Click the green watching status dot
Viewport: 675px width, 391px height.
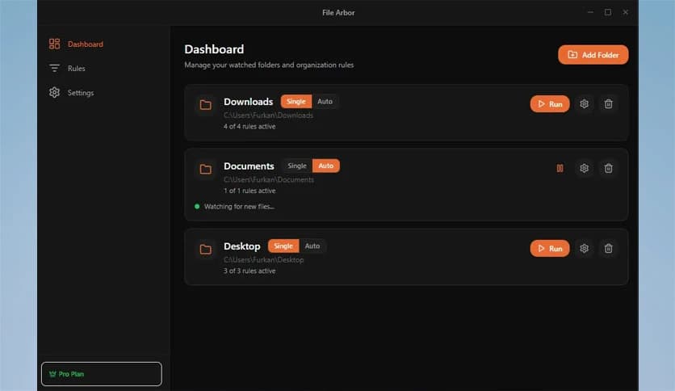pyautogui.click(x=197, y=206)
